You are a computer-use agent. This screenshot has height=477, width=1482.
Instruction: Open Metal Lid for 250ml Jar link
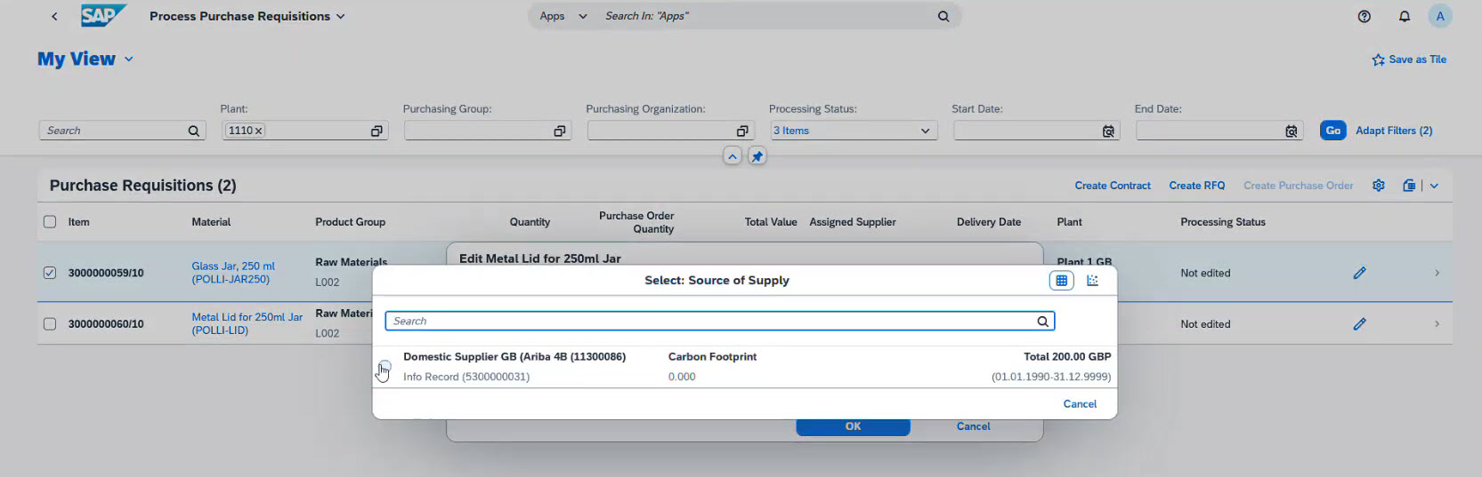pos(247,323)
